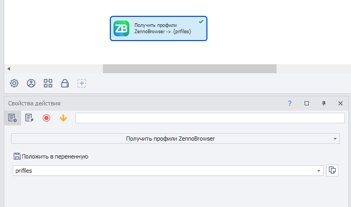Click the horizontal scrollbar left arrow

point(9,69)
